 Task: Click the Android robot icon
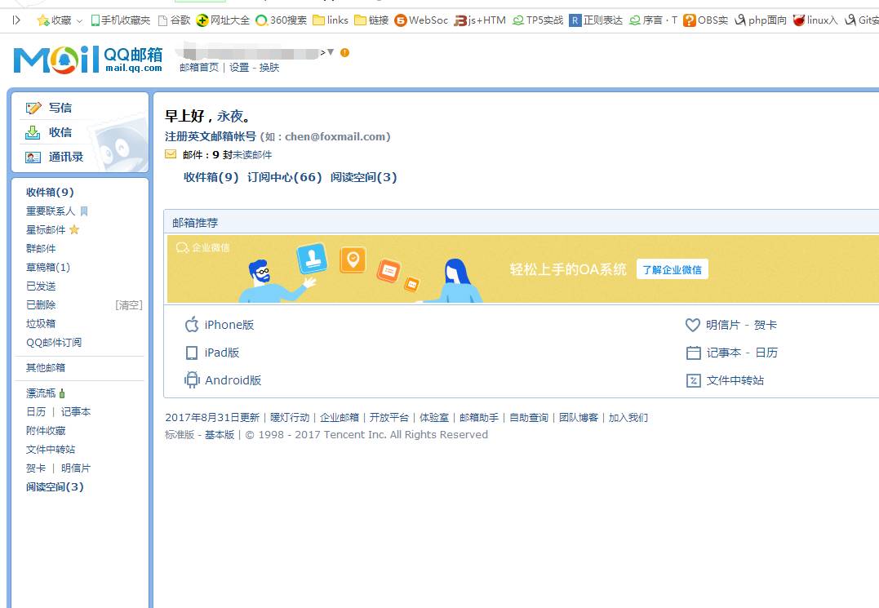point(192,380)
